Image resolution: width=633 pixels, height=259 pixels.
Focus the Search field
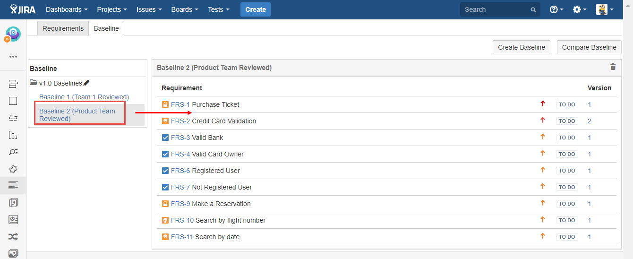tap(500, 9)
